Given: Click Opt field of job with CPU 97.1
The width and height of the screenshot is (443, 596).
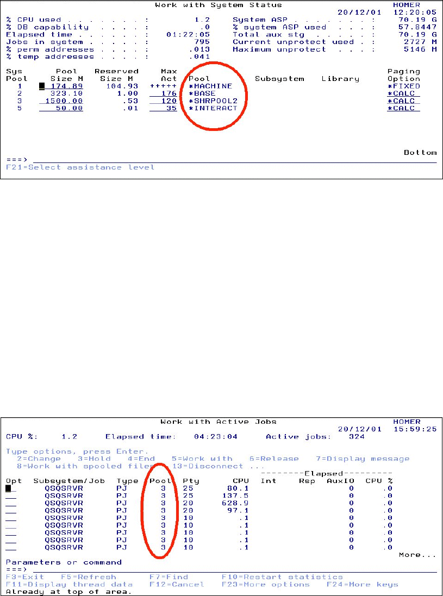Looking at the screenshot, I should point(11,511).
